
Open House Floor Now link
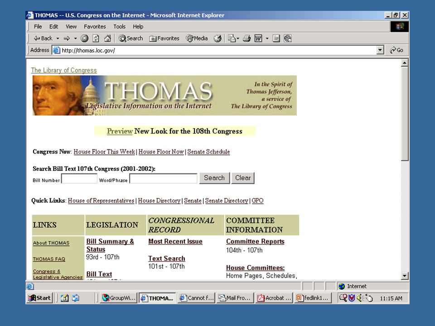pos(161,152)
